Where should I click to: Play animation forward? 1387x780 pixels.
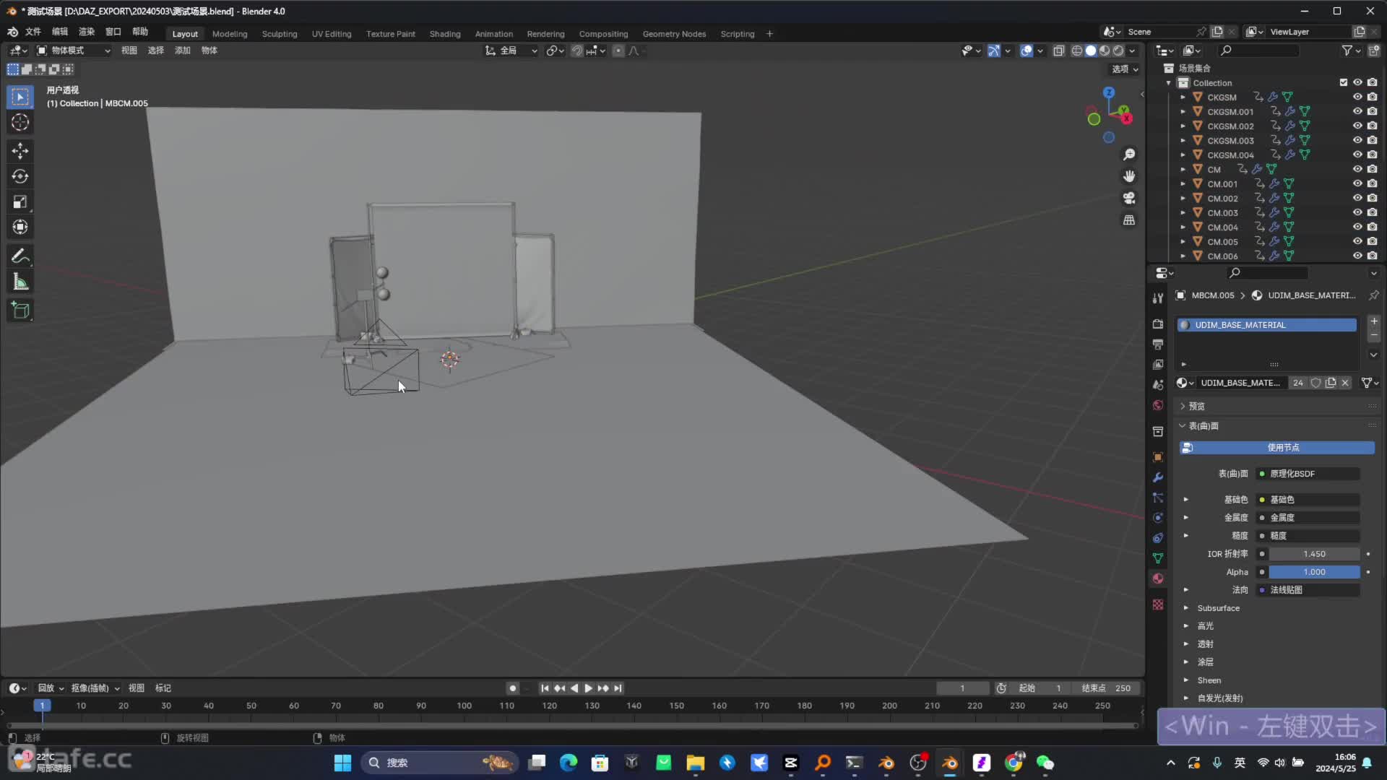pos(588,688)
